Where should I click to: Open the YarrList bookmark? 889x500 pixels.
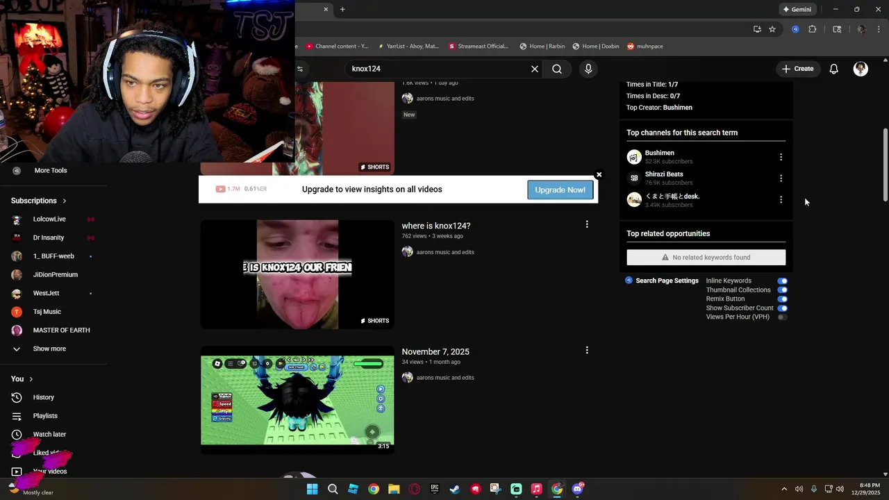(408, 47)
